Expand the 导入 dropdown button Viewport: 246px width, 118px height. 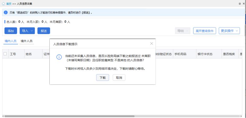27,31
